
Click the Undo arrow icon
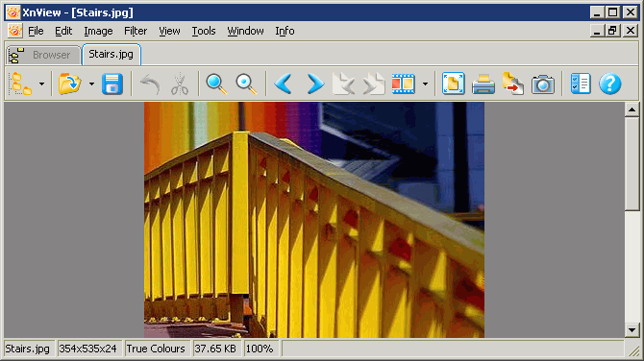150,84
